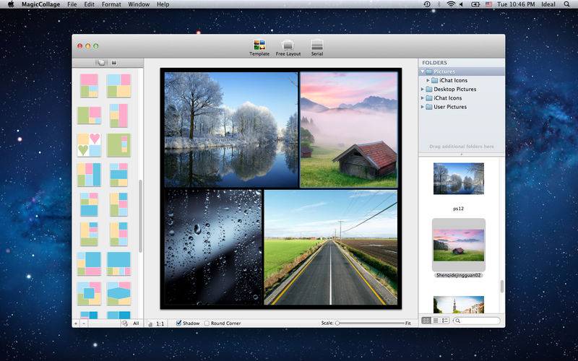
Task: Expand the Desktop Pictures folder
Action: 423,89
